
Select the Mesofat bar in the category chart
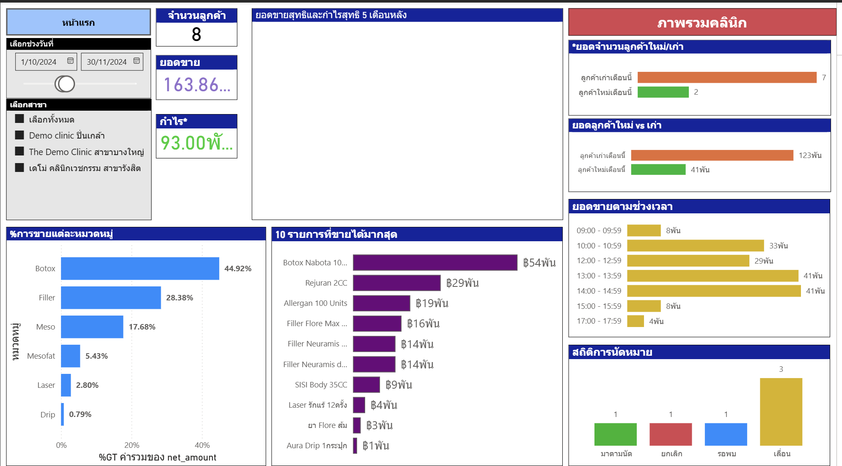[x=70, y=356]
